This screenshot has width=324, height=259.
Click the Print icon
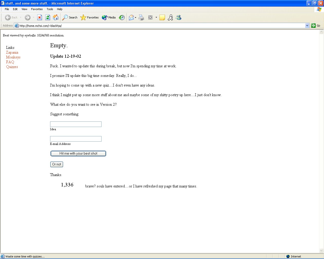click(141, 17)
